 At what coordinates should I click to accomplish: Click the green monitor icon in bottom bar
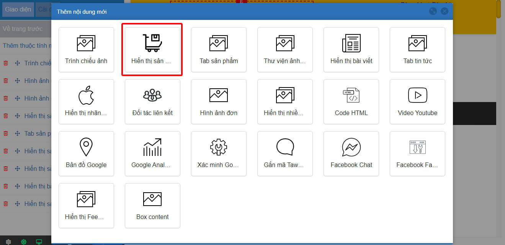(x=39, y=242)
